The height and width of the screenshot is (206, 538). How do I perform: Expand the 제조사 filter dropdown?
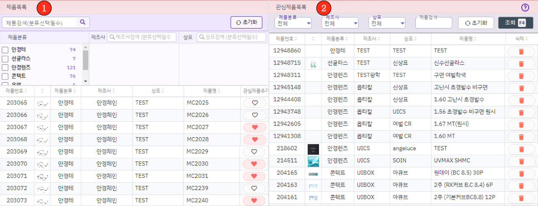(340, 23)
